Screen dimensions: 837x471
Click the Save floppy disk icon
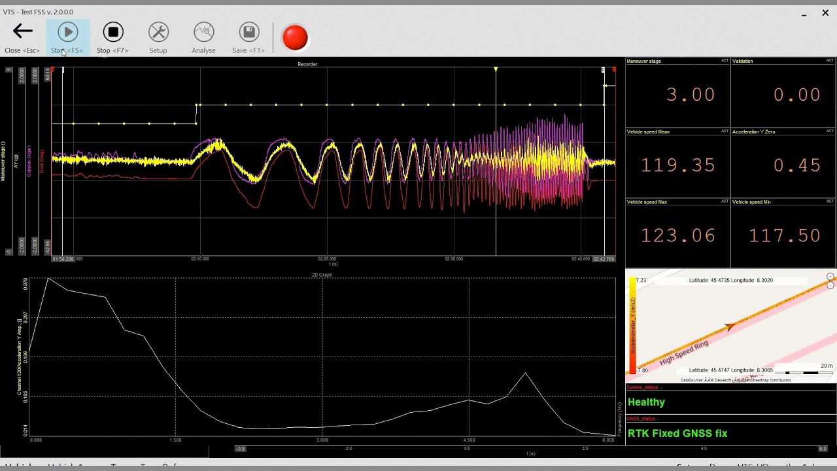coord(249,32)
